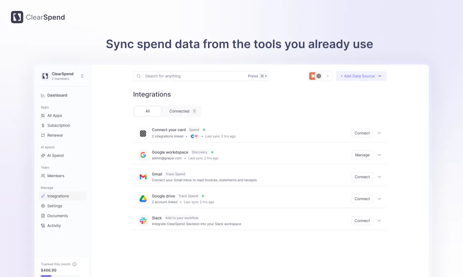Click the workspace avatar icon in sidebar

(x=45, y=76)
